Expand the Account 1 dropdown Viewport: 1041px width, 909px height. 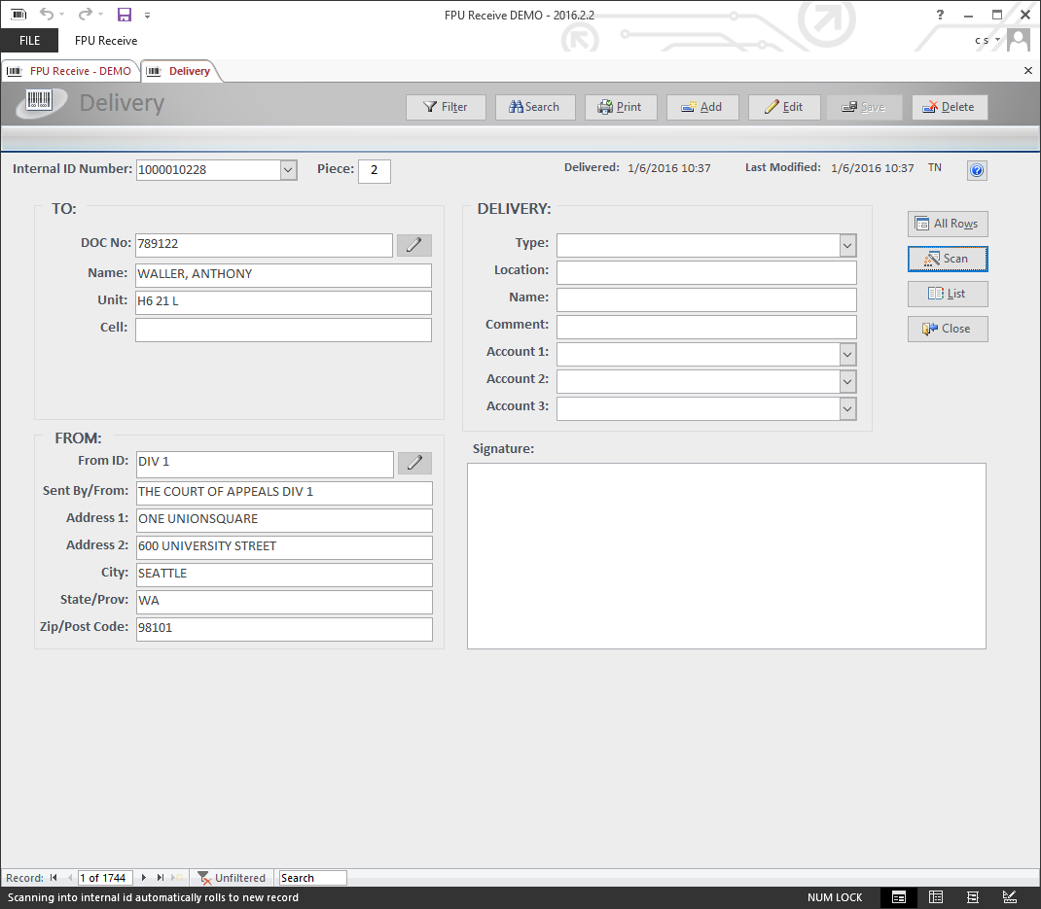(x=847, y=354)
